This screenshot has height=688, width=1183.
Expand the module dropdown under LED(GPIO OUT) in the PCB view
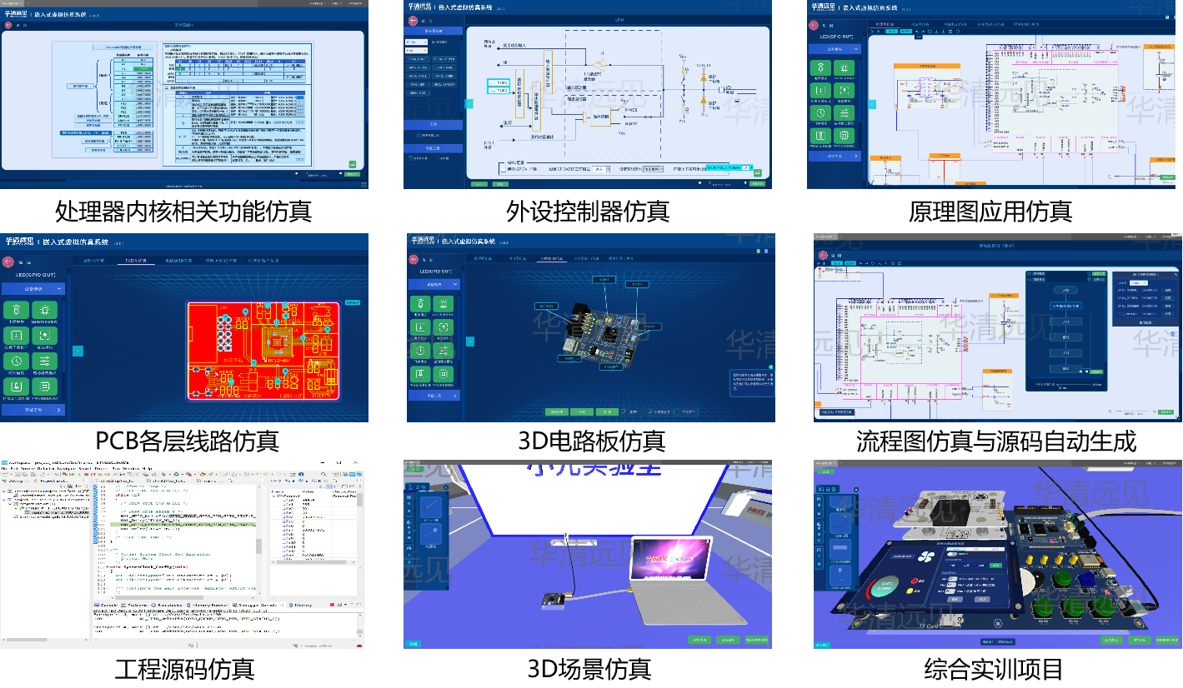click(x=33, y=288)
